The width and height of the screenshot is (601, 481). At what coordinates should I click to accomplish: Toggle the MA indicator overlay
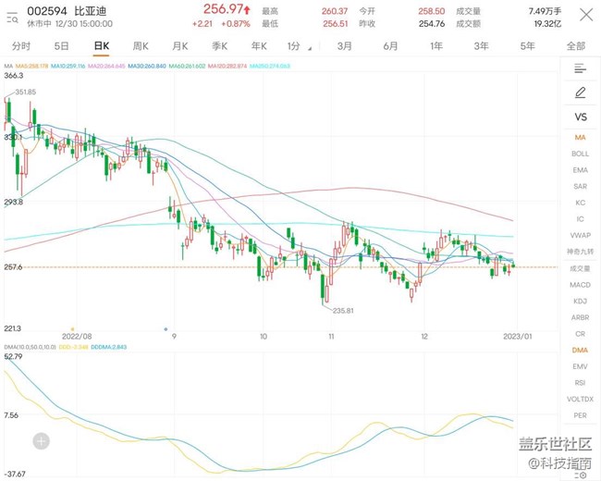(x=580, y=138)
